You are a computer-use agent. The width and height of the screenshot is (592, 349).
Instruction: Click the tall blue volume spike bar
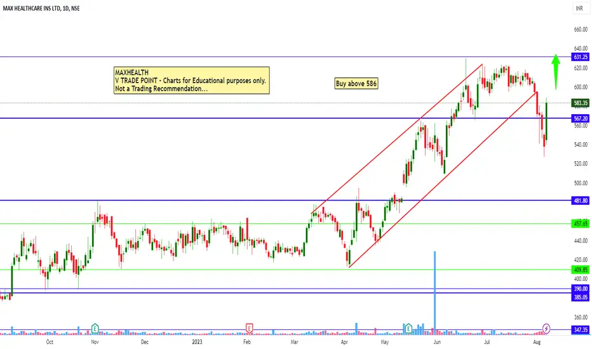coord(434,293)
